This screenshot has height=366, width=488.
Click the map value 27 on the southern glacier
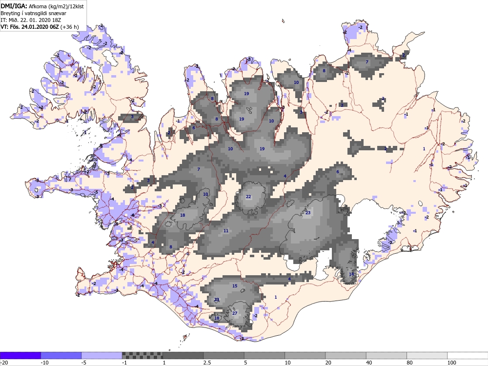pos(235,313)
